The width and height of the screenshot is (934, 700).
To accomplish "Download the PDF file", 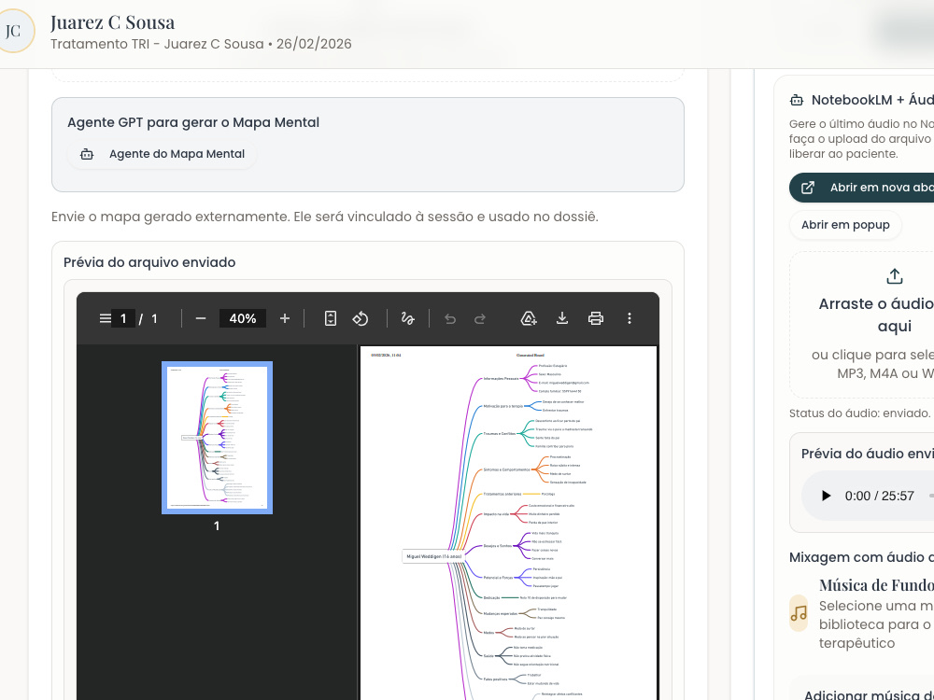I will [561, 318].
